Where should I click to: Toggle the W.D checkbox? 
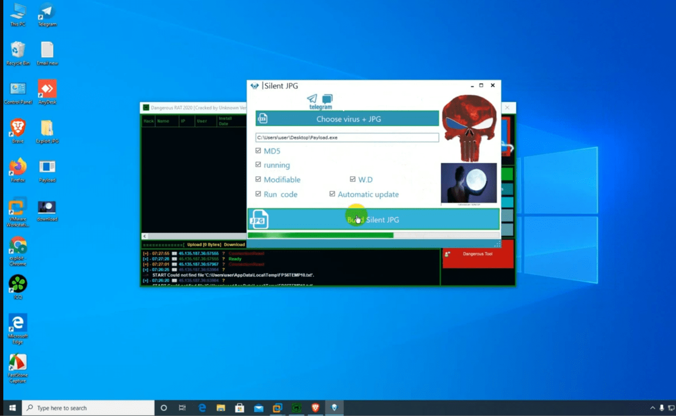coord(352,180)
